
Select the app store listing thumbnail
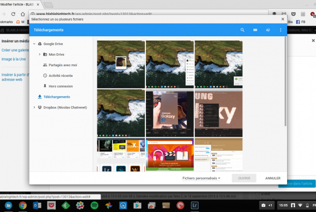(x=121, y=155)
